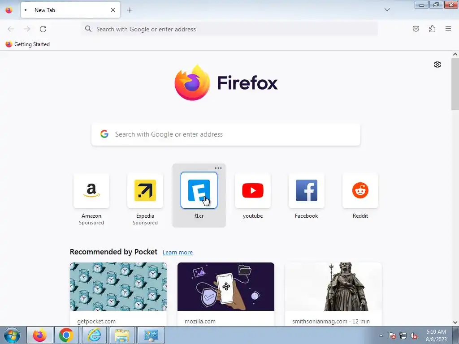Open the control panel taskbar icon

pyautogui.click(x=151, y=335)
